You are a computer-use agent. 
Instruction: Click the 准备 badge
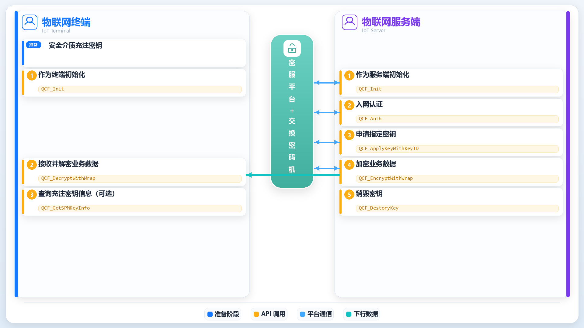[33, 45]
